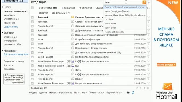Click envelope icon of Новый проект message
The image size is (182, 102).
(x=73, y=48)
